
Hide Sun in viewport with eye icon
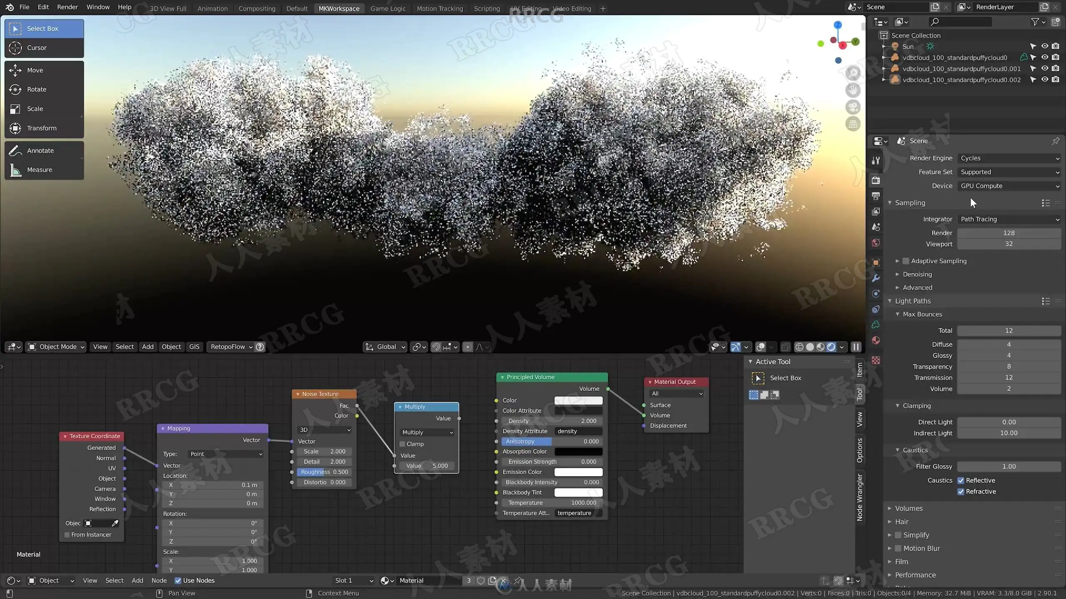tap(1045, 46)
